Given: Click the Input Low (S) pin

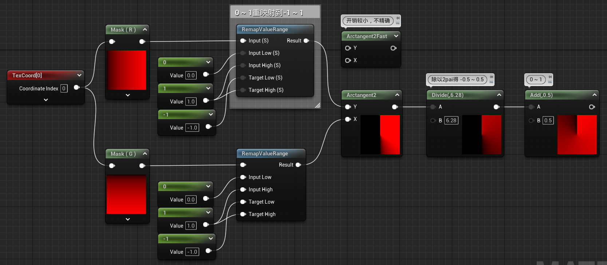Looking at the screenshot, I should coord(243,53).
